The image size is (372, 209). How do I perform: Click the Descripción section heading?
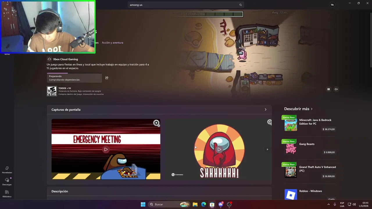click(x=60, y=191)
